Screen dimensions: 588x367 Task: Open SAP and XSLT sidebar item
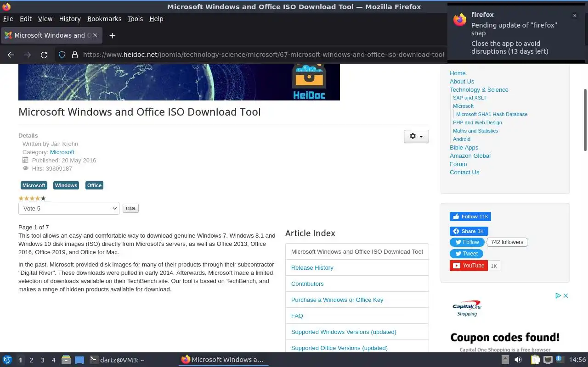[x=469, y=98]
